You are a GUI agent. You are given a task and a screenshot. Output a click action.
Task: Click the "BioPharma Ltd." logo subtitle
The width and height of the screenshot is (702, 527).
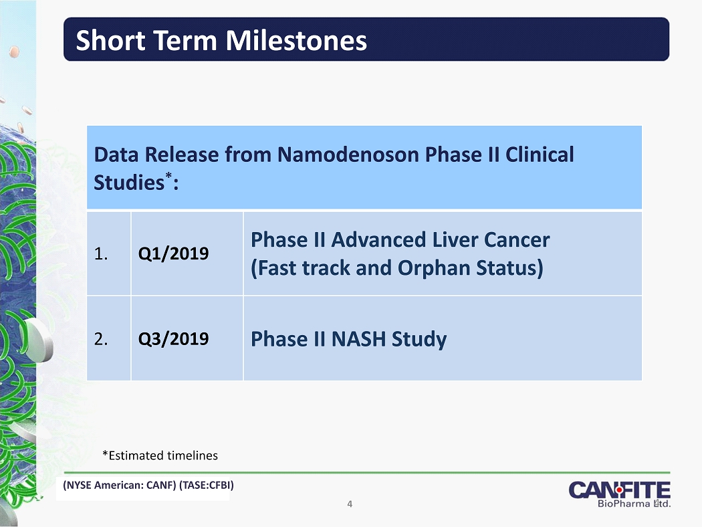(632, 504)
